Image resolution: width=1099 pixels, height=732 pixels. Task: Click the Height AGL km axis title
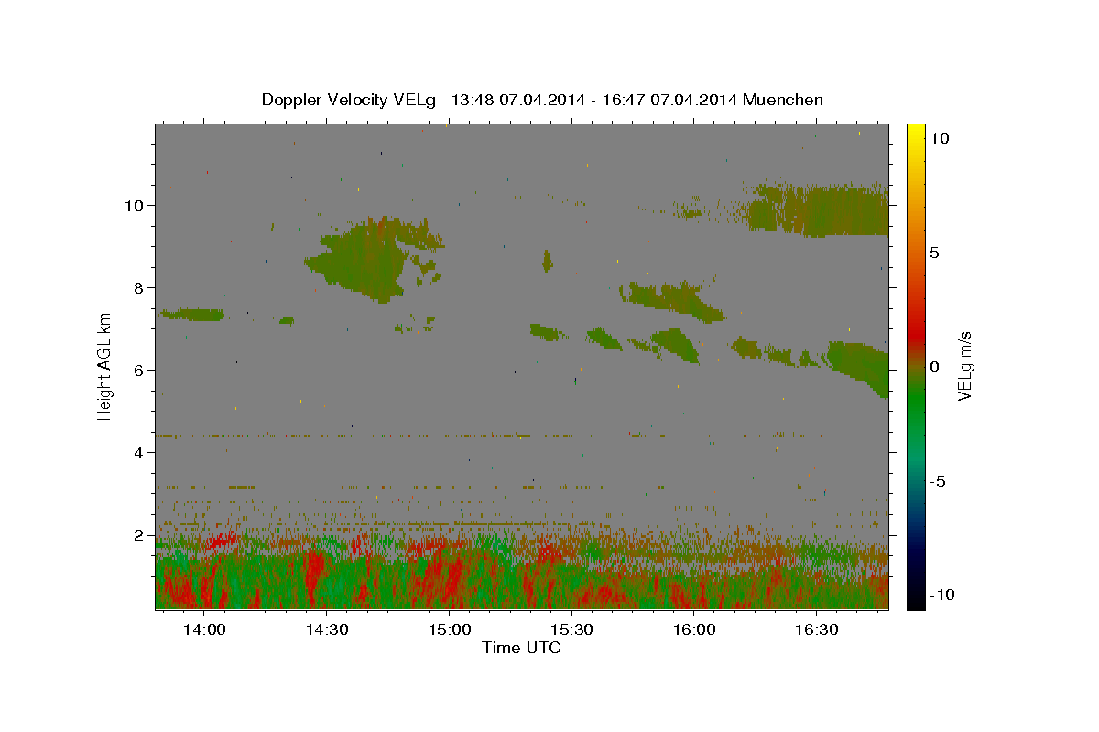[x=105, y=367]
